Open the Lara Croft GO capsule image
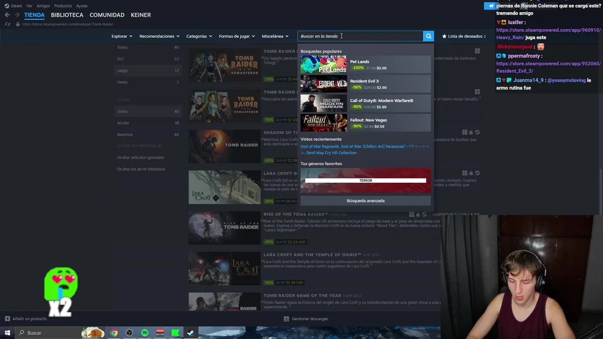603x339 pixels. click(x=224, y=187)
